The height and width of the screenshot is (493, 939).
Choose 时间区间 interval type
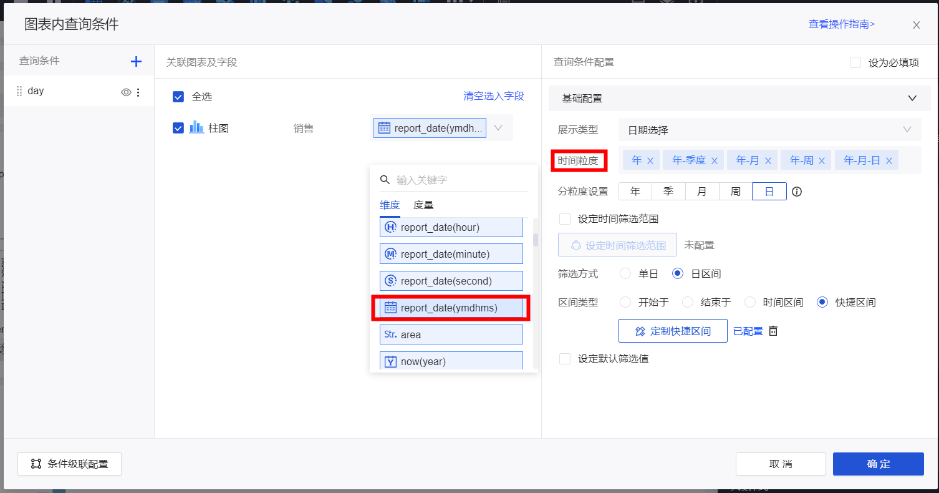tap(750, 302)
